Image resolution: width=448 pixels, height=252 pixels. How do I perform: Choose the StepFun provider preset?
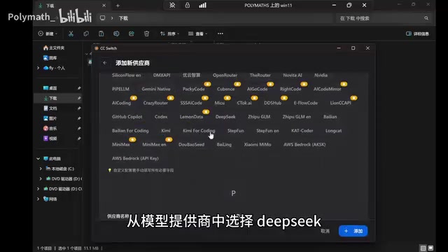pyautogui.click(x=236, y=131)
